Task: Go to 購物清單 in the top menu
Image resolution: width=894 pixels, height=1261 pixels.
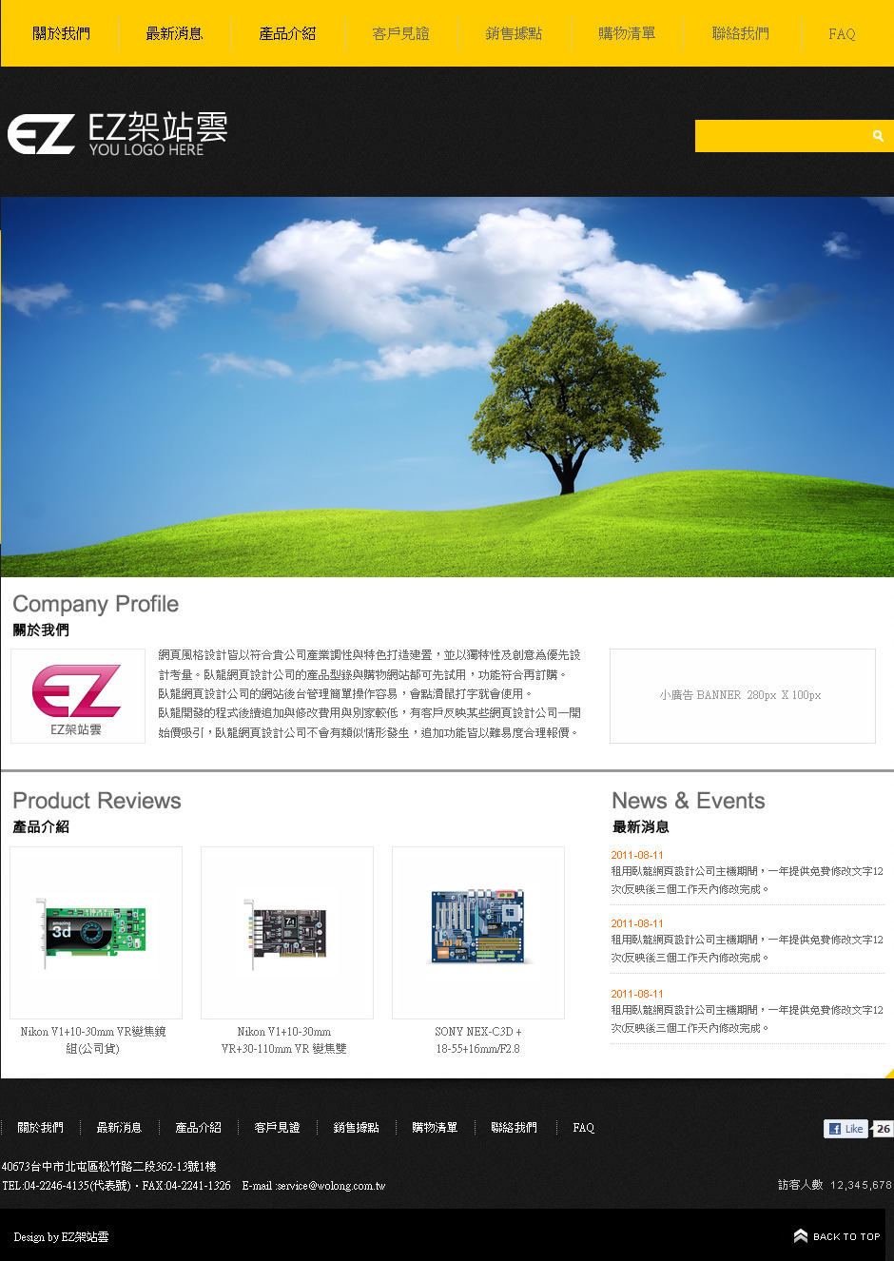Action: 627,33
